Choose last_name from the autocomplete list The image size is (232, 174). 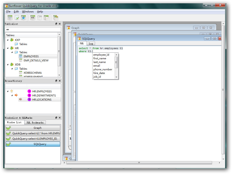pyautogui.click(x=104, y=62)
